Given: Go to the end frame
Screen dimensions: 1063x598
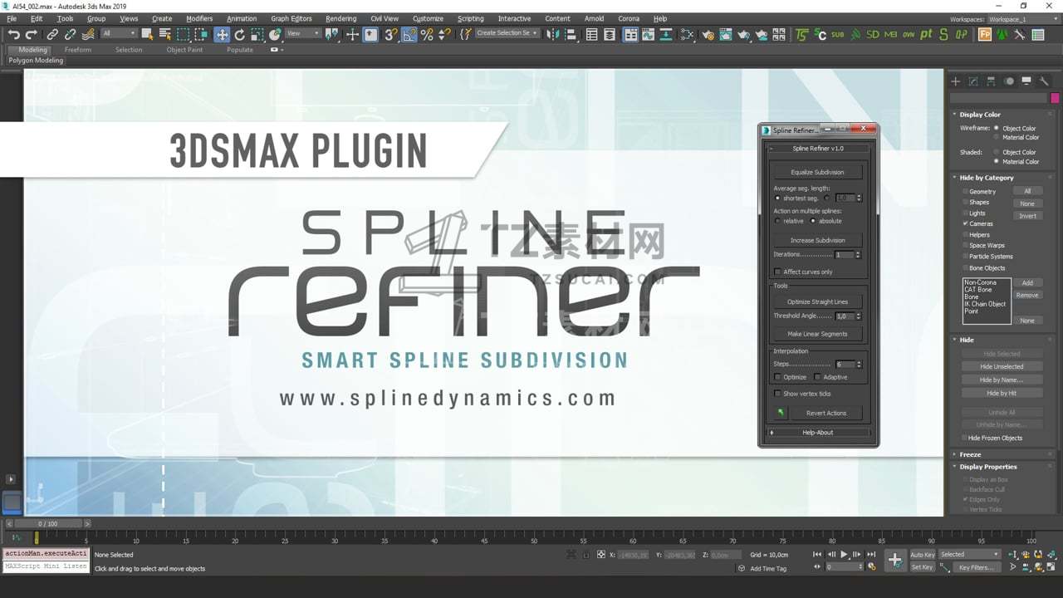Looking at the screenshot, I should coord(871,554).
